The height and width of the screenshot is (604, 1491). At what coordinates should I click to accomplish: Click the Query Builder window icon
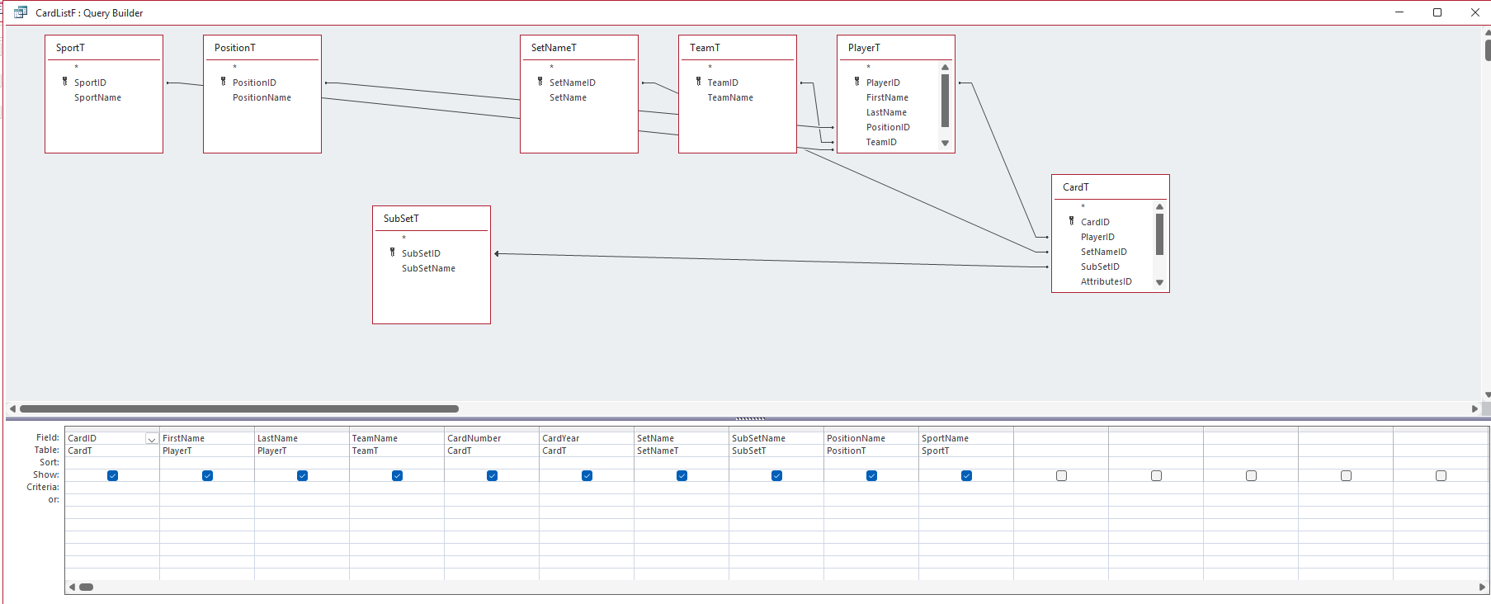[21, 12]
